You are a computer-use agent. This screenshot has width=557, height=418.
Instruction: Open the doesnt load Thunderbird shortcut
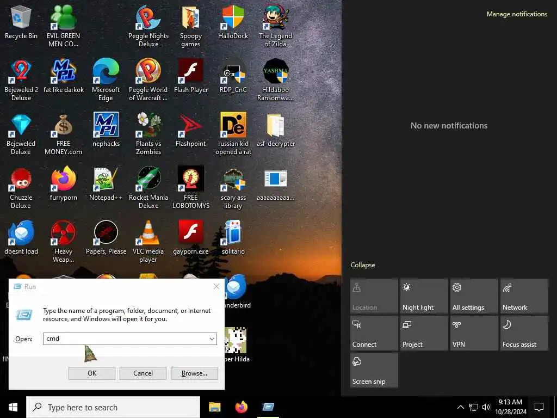pyautogui.click(x=21, y=238)
